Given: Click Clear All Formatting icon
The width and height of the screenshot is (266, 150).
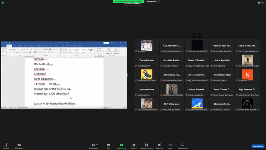Looking at the screenshot, I should (32, 49).
